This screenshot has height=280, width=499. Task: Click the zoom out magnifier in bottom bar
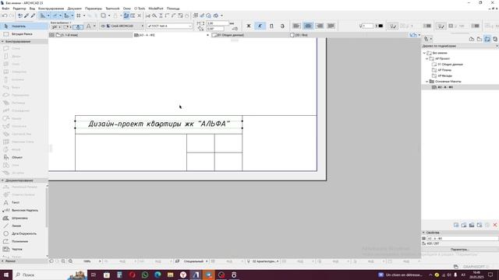[x=63, y=261]
